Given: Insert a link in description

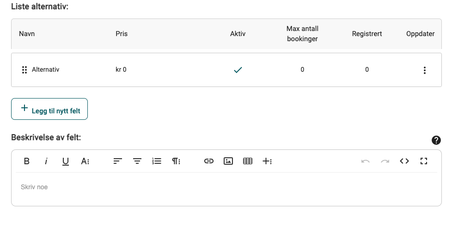Looking at the screenshot, I should (x=209, y=161).
